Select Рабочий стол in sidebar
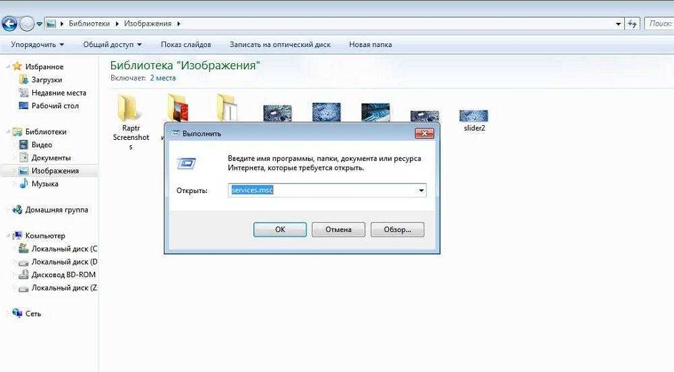 coord(55,106)
